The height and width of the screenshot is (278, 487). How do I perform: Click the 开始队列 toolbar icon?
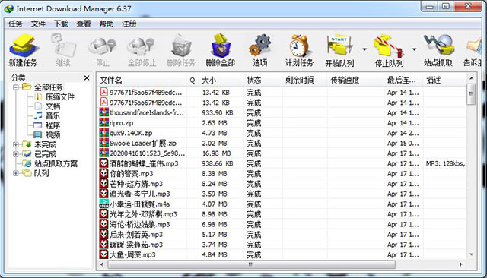(339, 46)
